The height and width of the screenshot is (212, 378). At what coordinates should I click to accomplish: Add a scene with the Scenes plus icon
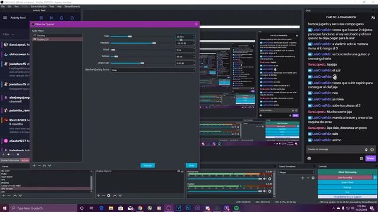4,196
